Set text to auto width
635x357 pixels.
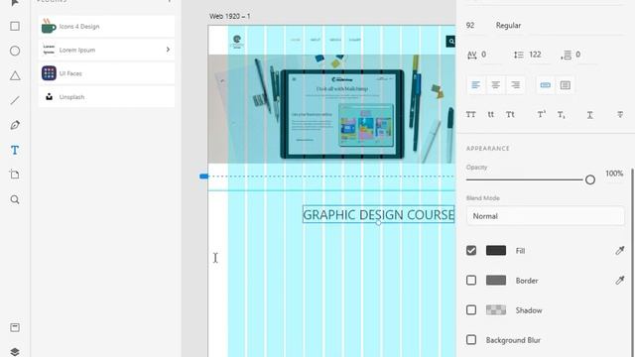[x=546, y=85]
